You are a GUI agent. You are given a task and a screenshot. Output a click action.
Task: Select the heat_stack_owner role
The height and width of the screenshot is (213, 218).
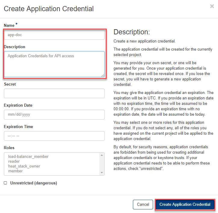click(24, 166)
